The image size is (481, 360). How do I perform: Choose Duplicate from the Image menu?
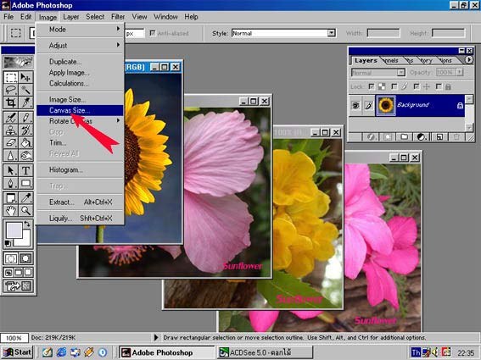coord(80,62)
